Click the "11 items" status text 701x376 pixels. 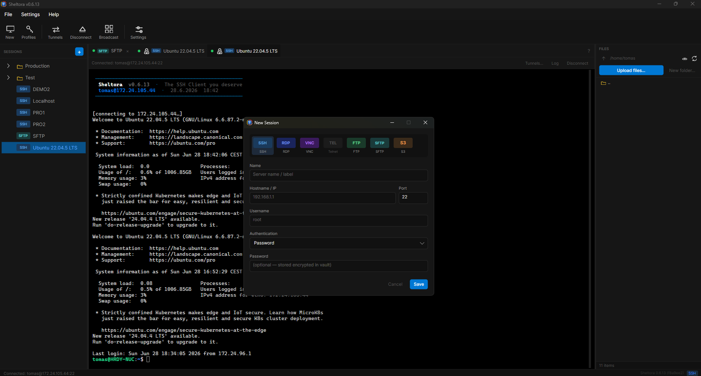[x=607, y=365]
